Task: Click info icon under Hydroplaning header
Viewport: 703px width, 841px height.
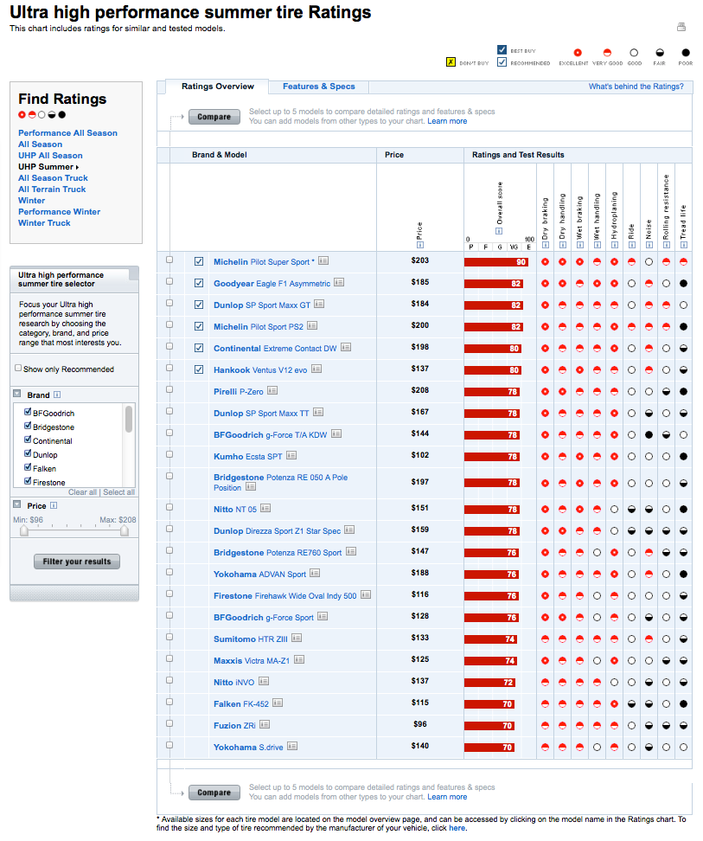Action: pos(615,245)
